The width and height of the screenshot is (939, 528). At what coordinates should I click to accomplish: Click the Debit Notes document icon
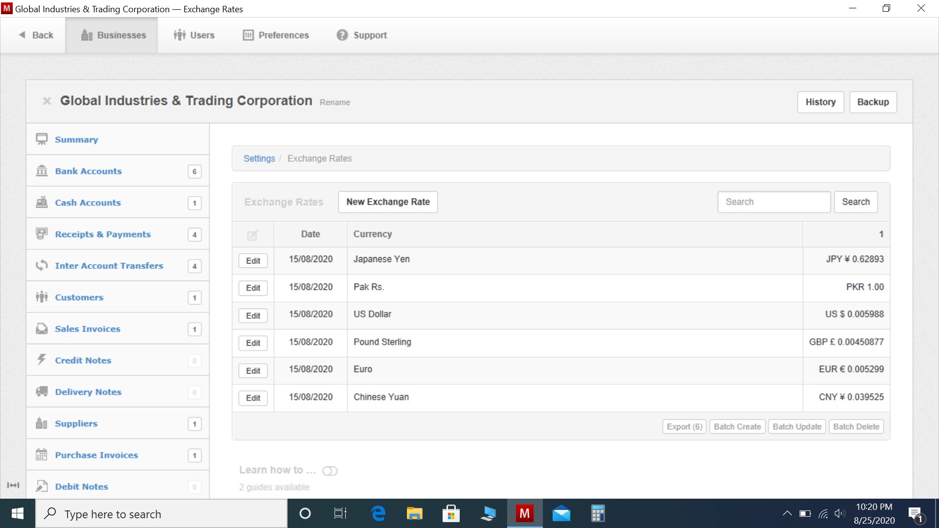42,486
